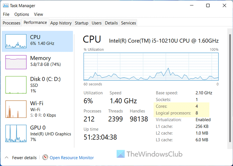
Task: Open the File menu
Action: [x=6, y=14]
